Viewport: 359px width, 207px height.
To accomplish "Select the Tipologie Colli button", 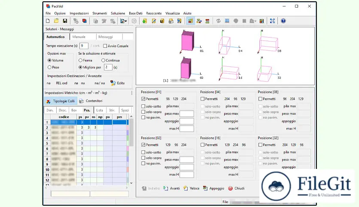I will 61,101.
